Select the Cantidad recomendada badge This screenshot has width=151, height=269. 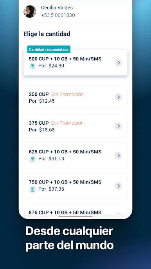tap(49, 49)
